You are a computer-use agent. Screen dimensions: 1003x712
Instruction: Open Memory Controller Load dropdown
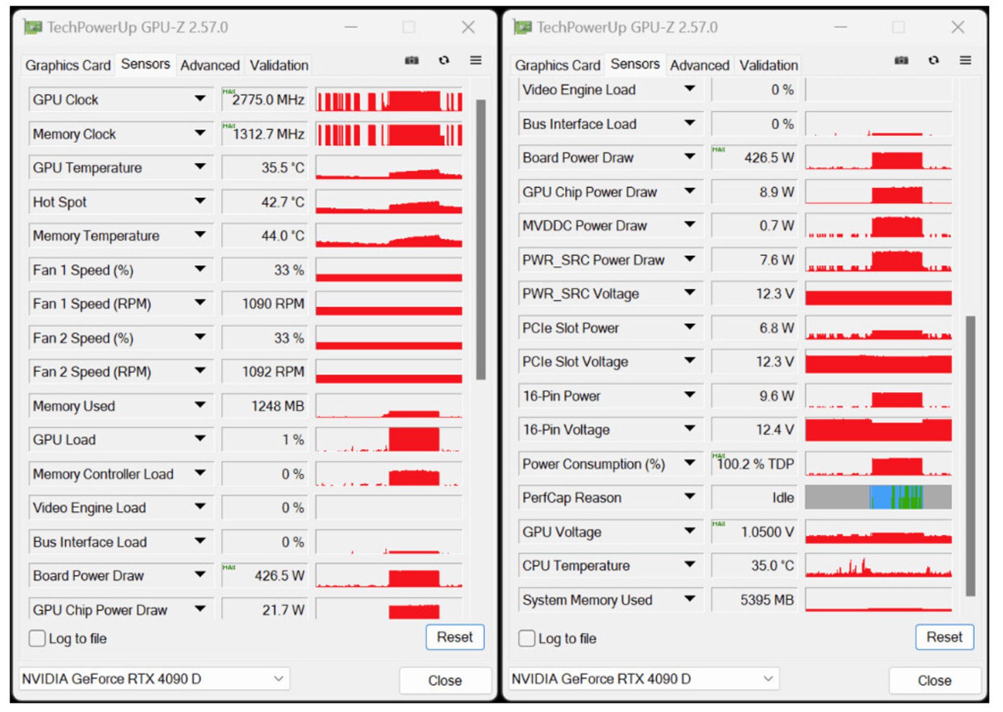(200, 473)
